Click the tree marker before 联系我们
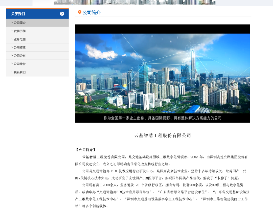273x208 pixels. coord(12,72)
